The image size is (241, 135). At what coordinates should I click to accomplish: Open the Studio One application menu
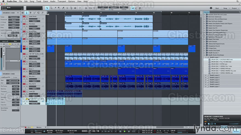[x=12, y=1]
